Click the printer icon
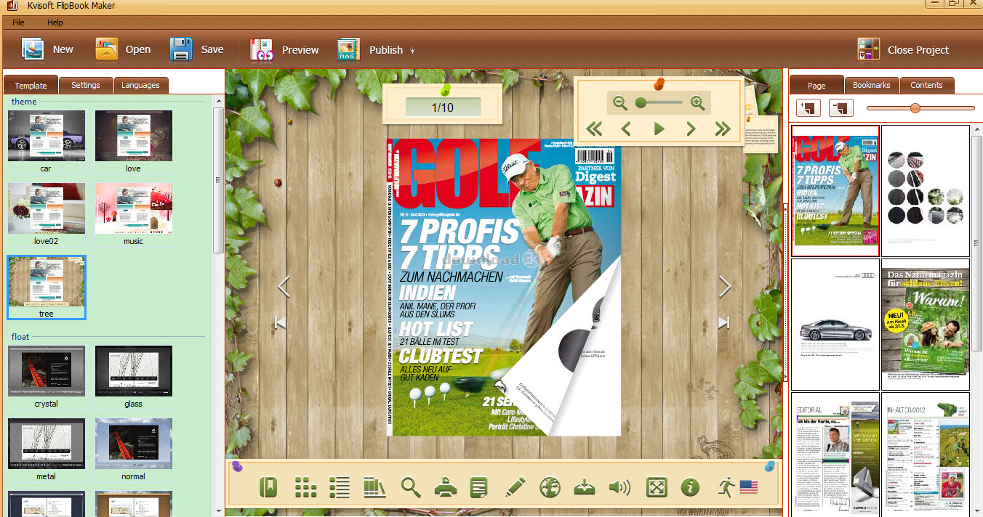983x517 pixels. pyautogui.click(x=445, y=487)
